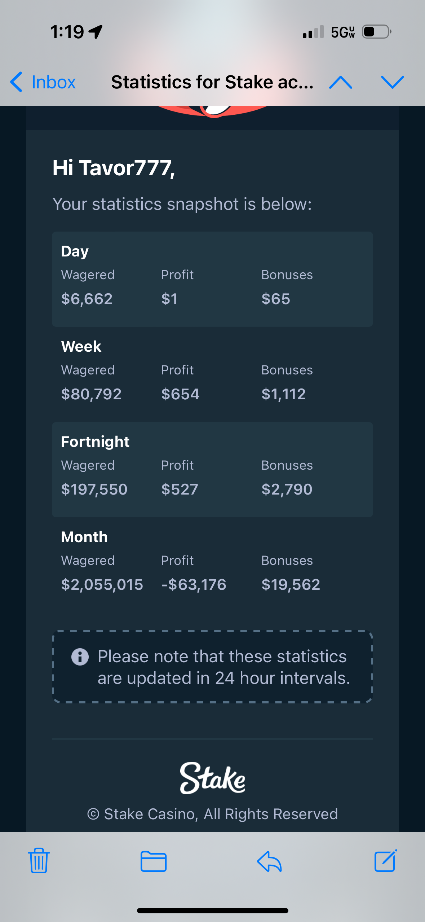Go to next message with down chevron
Image resolution: width=425 pixels, height=922 pixels.
[393, 82]
